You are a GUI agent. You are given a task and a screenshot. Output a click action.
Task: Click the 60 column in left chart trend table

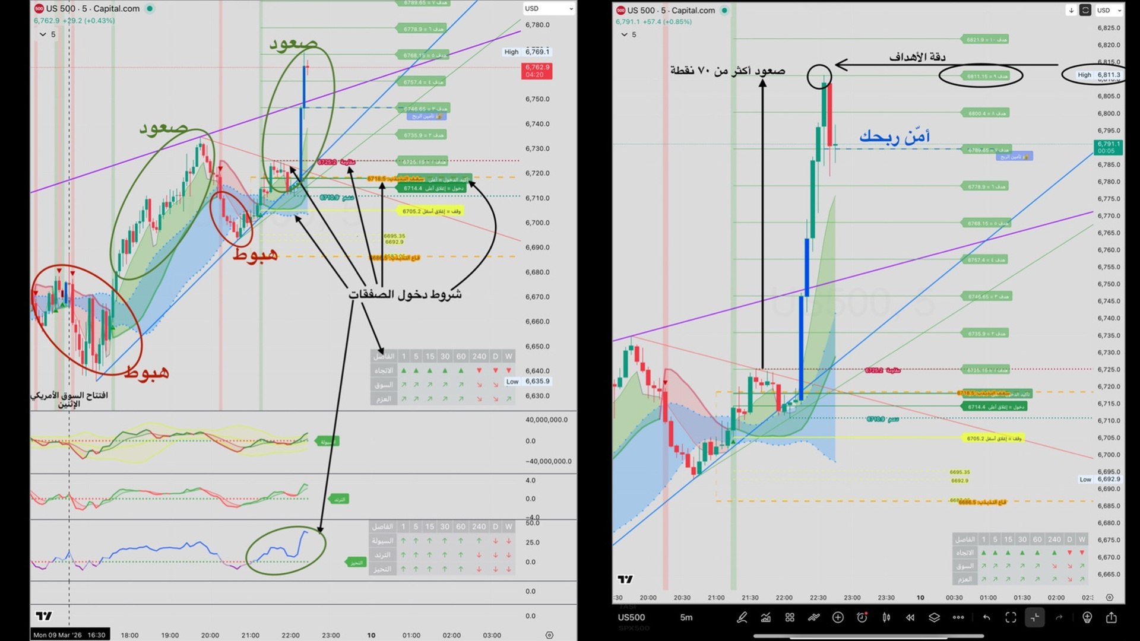pyautogui.click(x=461, y=356)
